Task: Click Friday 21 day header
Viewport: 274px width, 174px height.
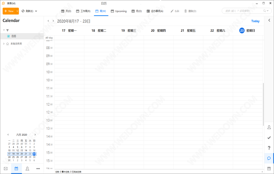Action: (188, 31)
